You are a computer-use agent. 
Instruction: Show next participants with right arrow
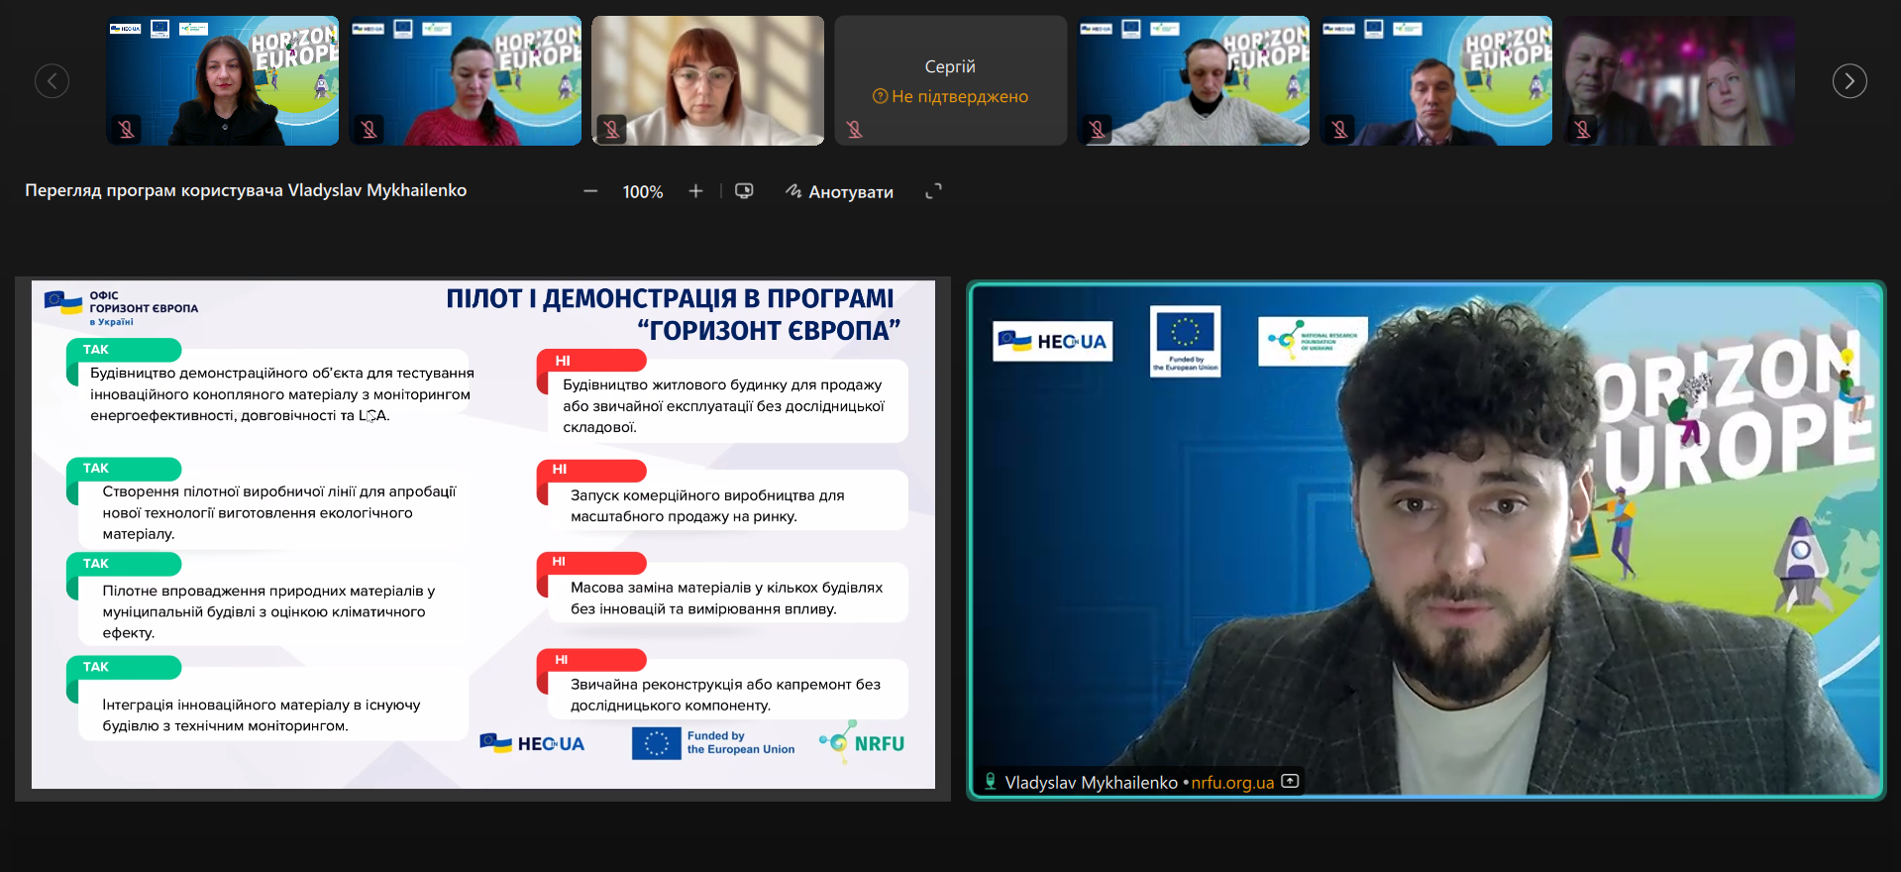(1848, 81)
